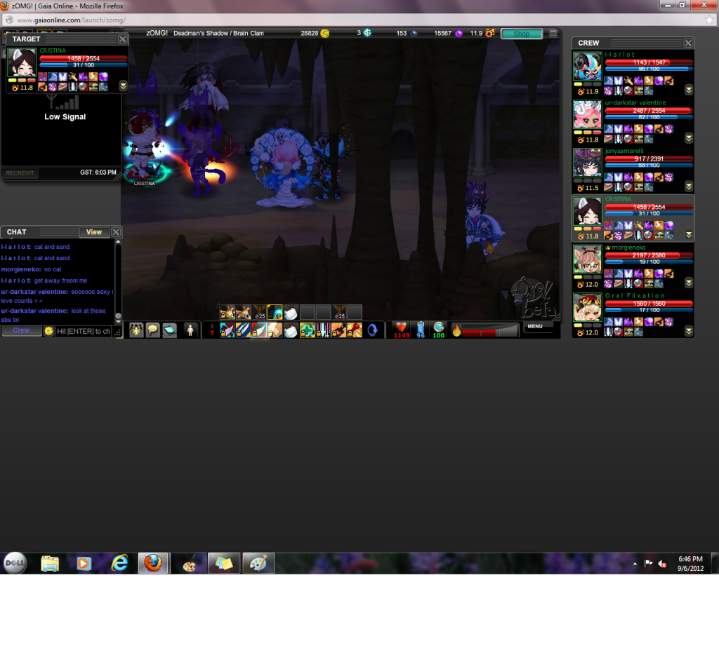The image size is (719, 655).
Task: Open the smiley emote picker in chat
Action: 49,331
